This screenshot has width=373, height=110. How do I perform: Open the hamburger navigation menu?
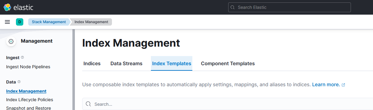[7, 22]
